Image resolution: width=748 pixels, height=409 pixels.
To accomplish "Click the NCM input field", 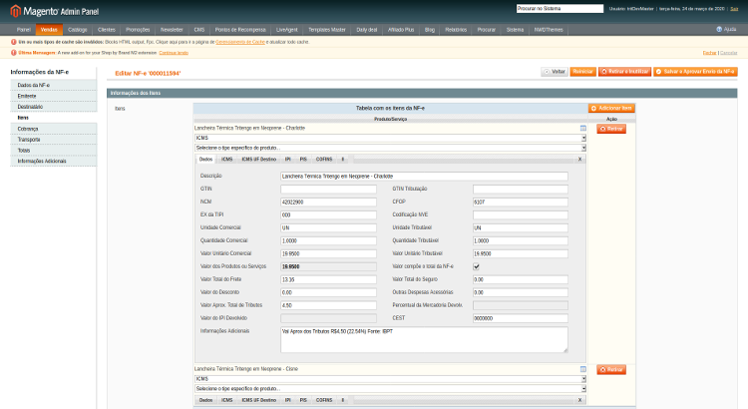I will click(x=328, y=202).
